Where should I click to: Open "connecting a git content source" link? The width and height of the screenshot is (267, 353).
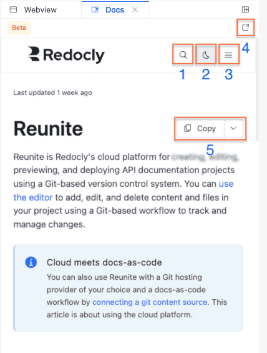point(150,302)
